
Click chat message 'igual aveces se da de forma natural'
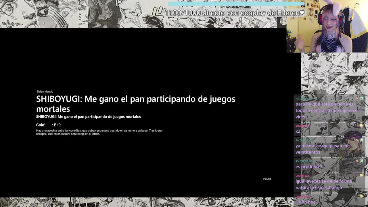pos(323,184)
